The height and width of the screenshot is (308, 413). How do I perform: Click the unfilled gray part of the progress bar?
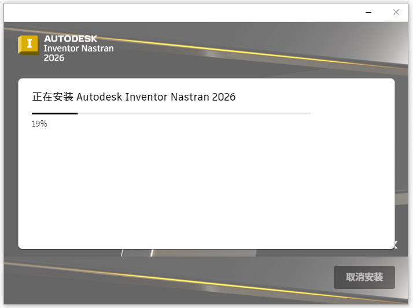coord(194,113)
